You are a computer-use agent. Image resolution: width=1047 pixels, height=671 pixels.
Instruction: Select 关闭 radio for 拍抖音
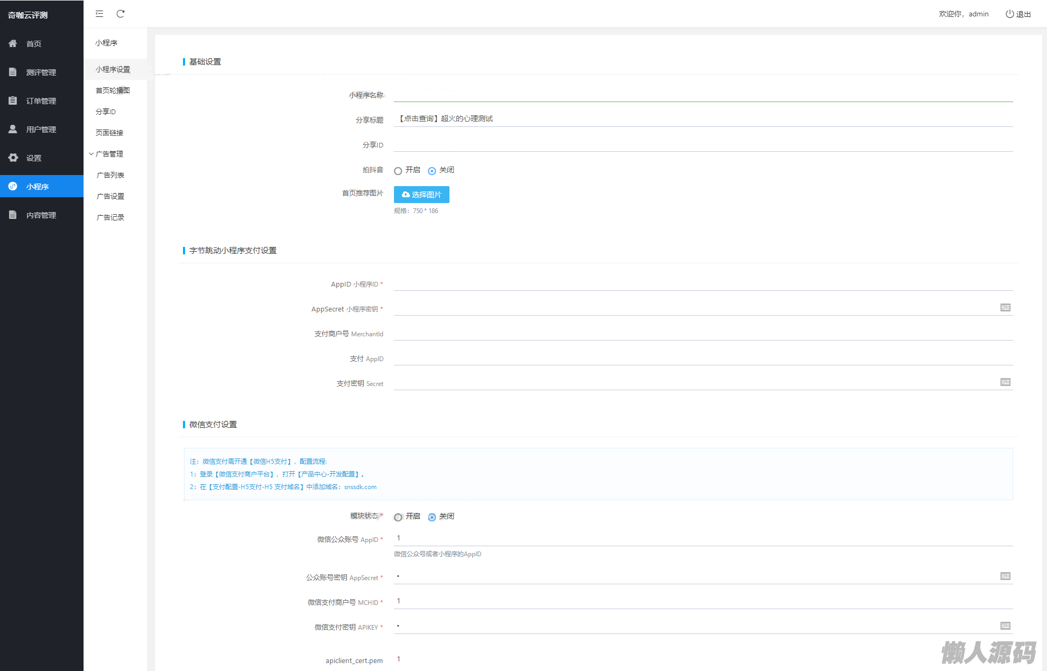coord(432,171)
